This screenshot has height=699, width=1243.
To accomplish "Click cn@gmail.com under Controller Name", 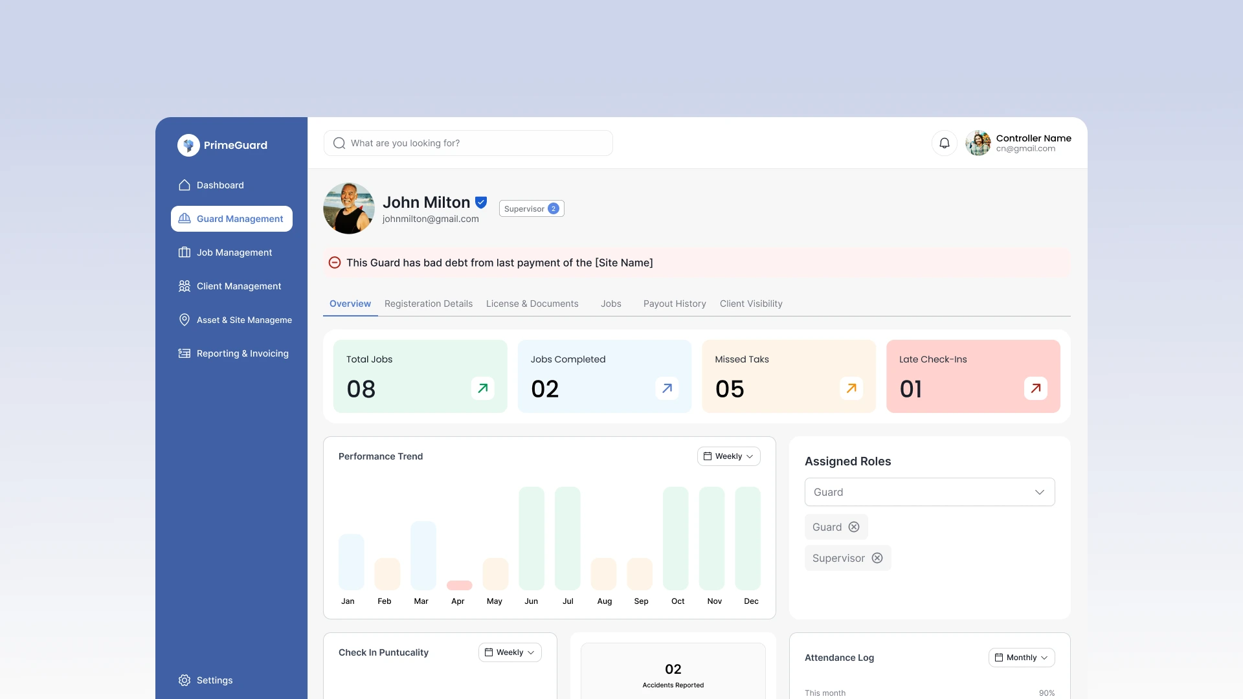I will coord(1025,149).
